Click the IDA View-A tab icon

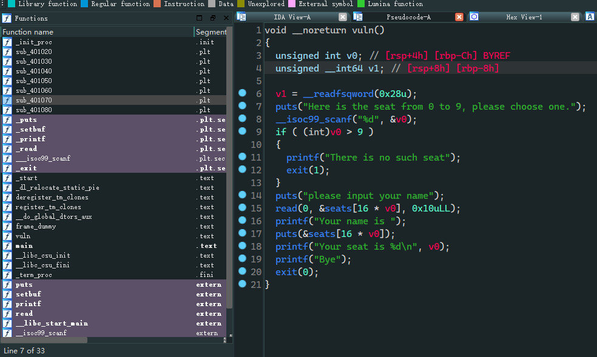242,17
